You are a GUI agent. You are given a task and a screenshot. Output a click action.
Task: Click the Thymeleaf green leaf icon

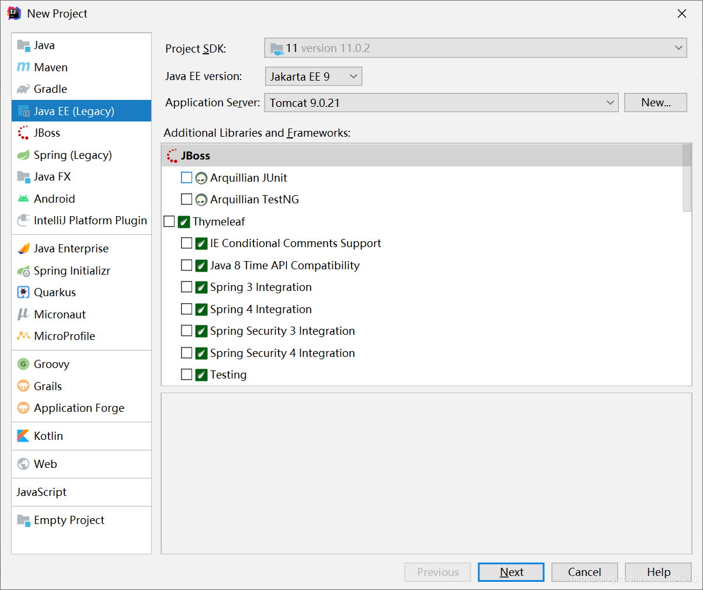184,222
